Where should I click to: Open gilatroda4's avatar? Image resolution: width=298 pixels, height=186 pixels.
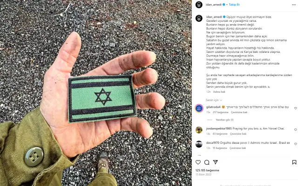coord(199,109)
